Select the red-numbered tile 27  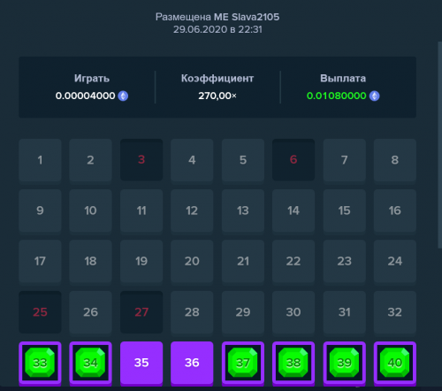coord(141,312)
